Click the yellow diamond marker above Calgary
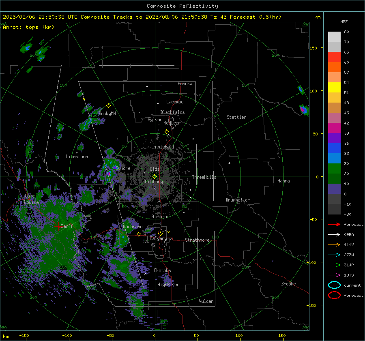The height and width of the screenshot is (341, 365). pos(160,234)
